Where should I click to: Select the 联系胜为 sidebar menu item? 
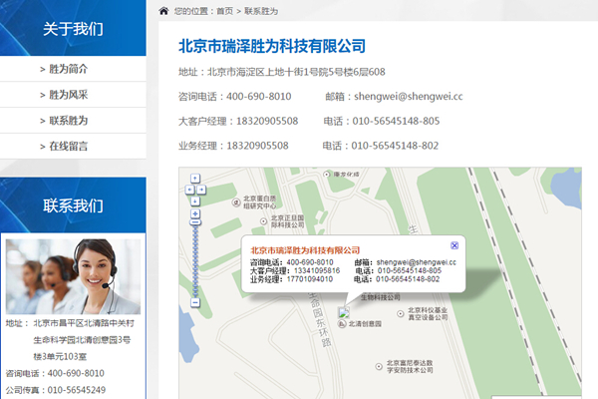73,121
